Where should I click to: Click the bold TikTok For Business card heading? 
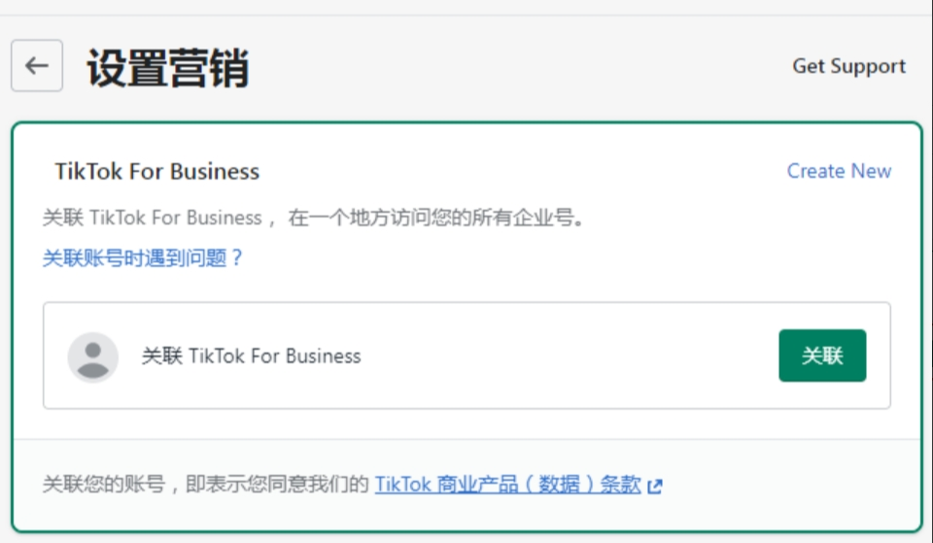click(157, 171)
